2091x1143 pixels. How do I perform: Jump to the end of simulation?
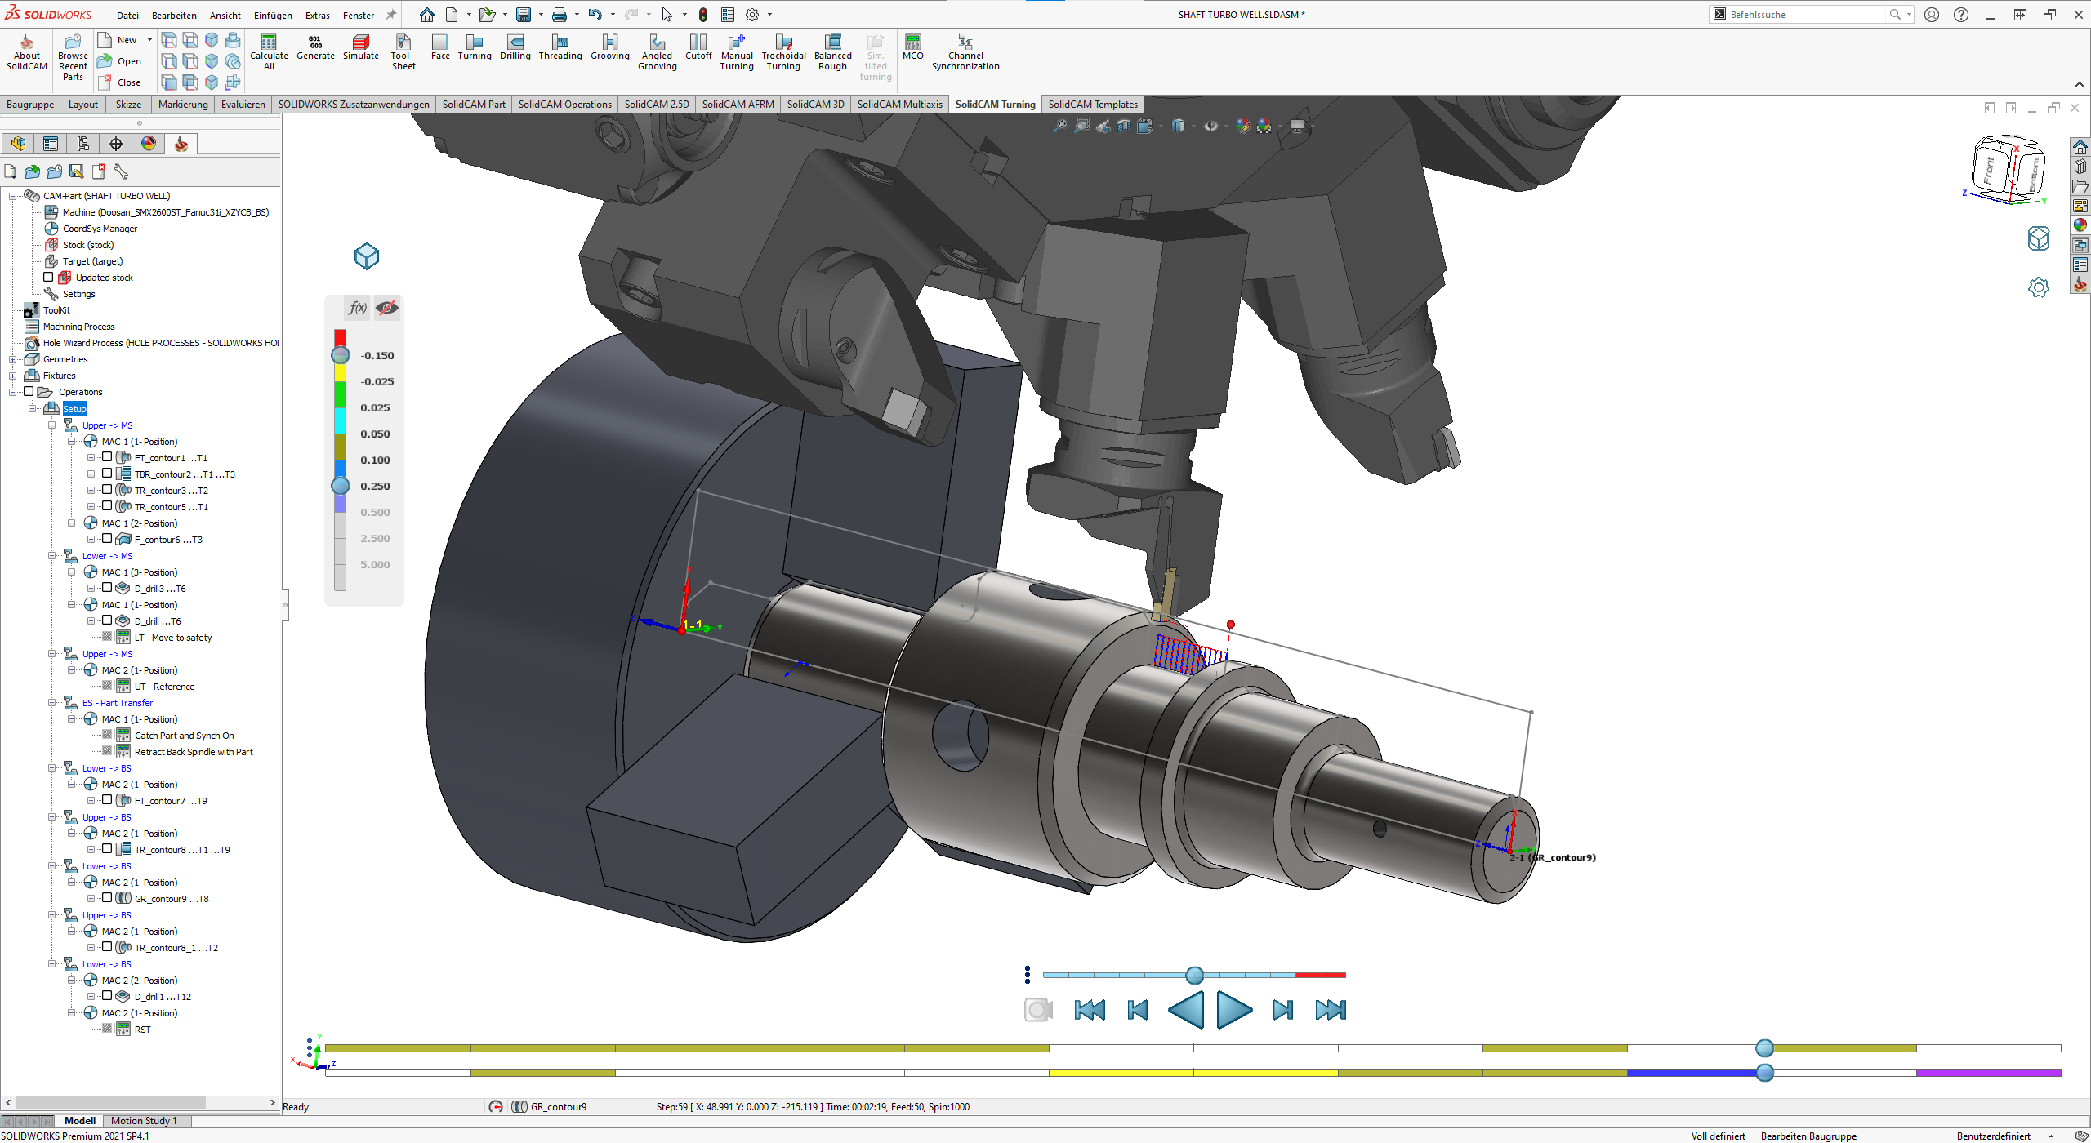click(1331, 1010)
